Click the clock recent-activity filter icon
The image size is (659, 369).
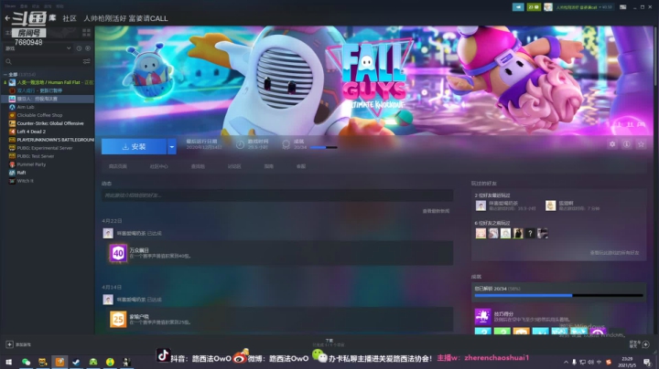coord(79,48)
